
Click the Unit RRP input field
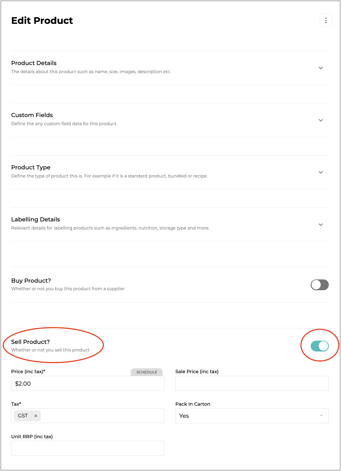pyautogui.click(x=88, y=449)
